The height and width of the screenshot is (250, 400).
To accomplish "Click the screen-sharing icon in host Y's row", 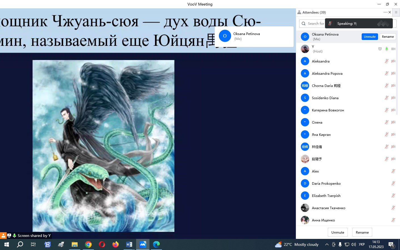I will (x=380, y=49).
